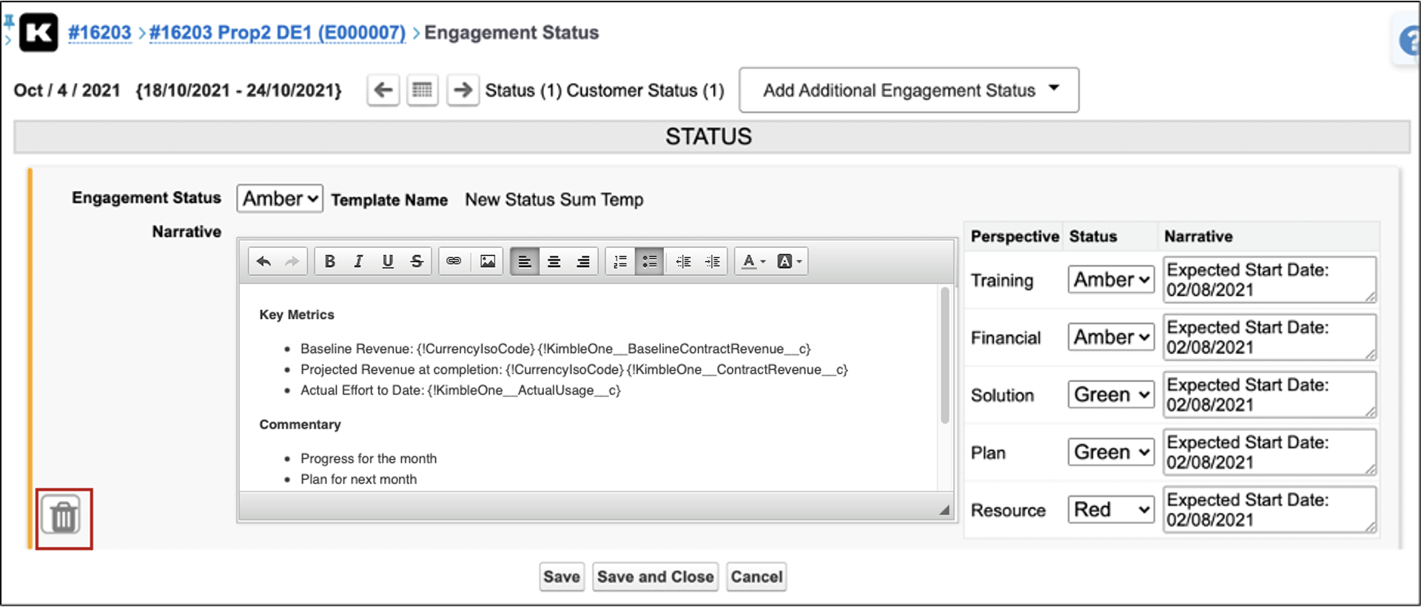Screen dimensions: 1421x607
Task: Click the Save and Close button
Action: pos(656,577)
